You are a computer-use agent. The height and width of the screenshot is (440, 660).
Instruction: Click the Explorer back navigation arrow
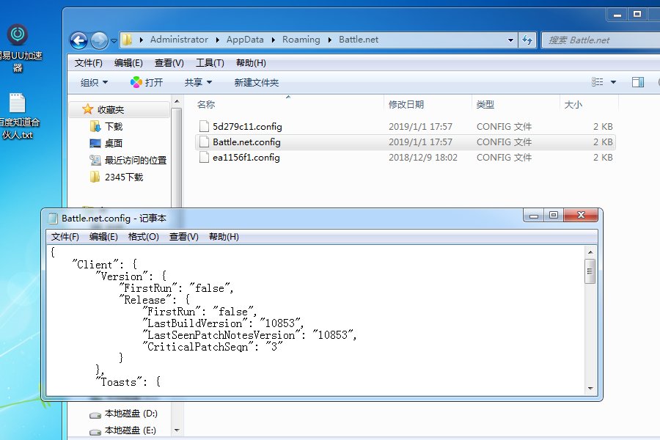(x=78, y=40)
